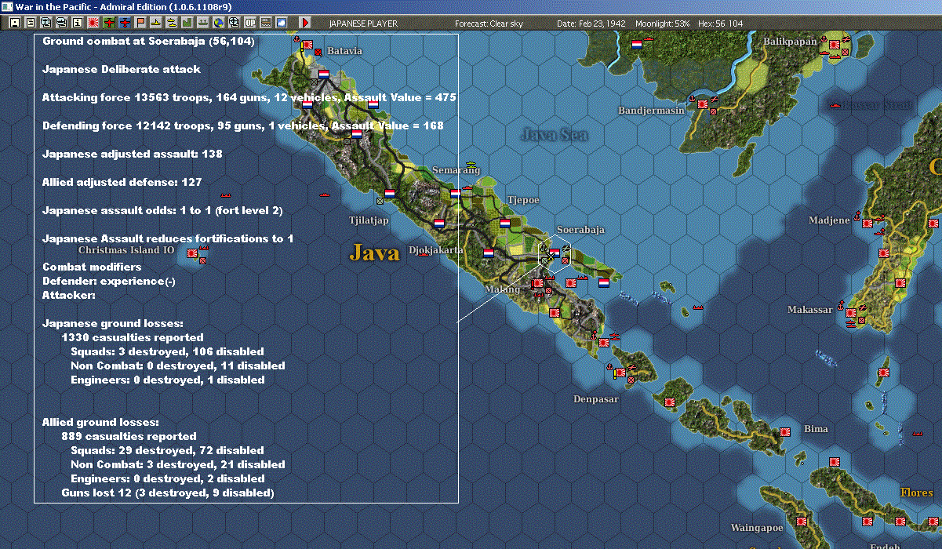Click the 'JAPANESE PLAYER' status text
The height and width of the screenshot is (549, 942).
pos(364,24)
